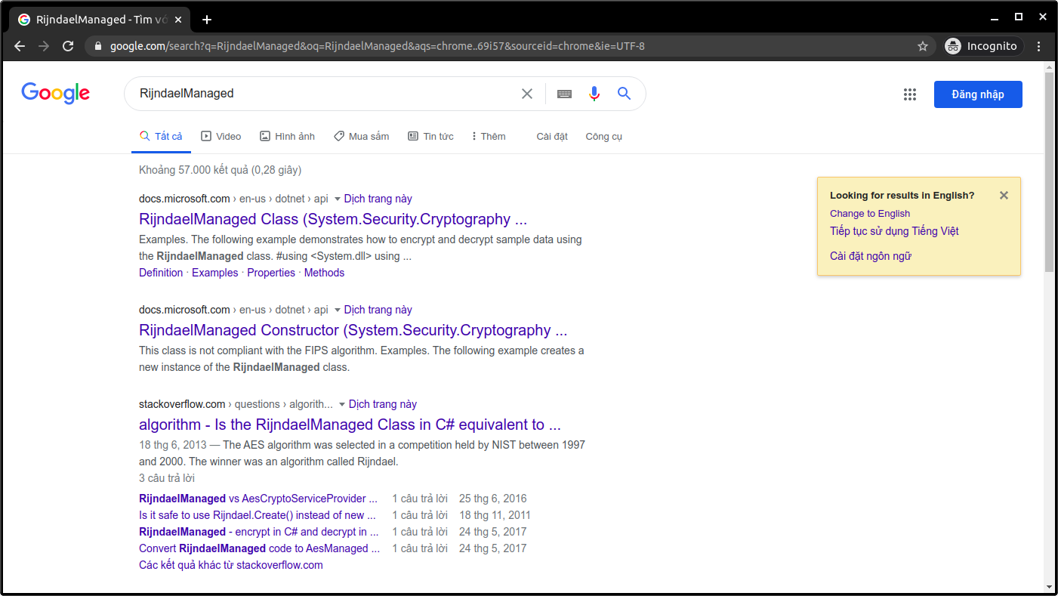The image size is (1058, 596).
Task: Open the Examples sitelink
Action: pos(214,273)
